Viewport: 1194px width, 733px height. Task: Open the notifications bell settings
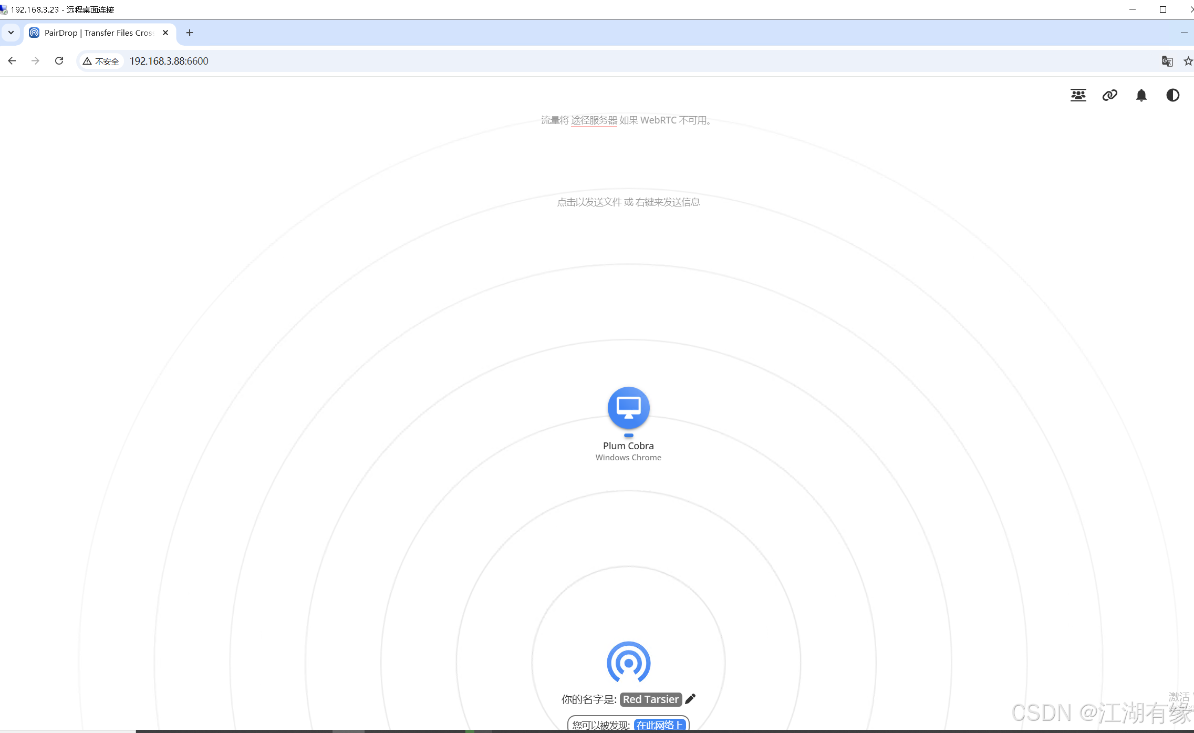tap(1140, 95)
